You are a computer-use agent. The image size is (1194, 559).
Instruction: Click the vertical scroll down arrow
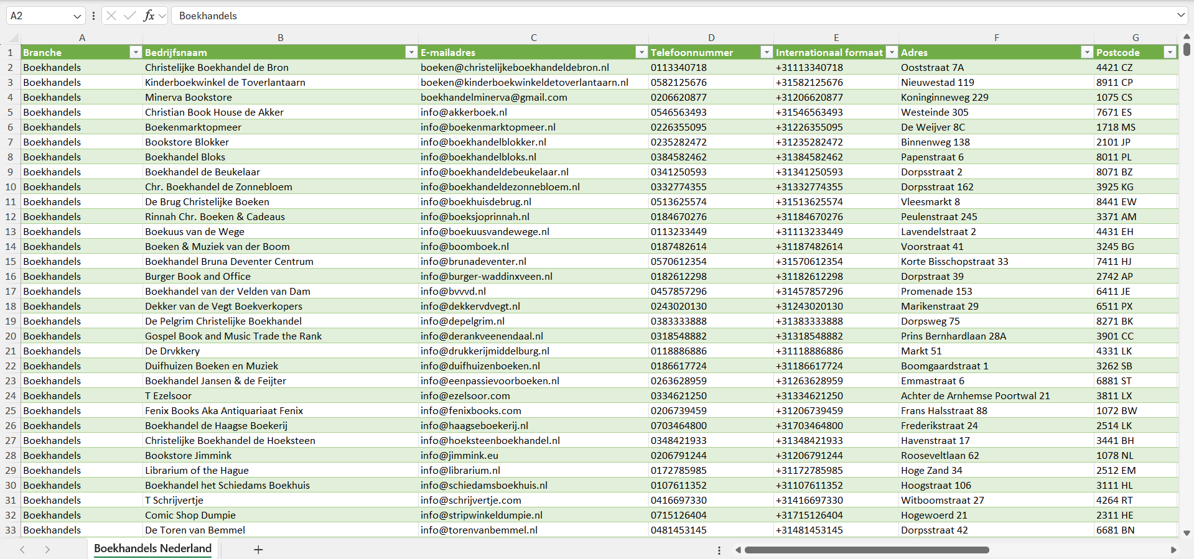(x=1187, y=533)
